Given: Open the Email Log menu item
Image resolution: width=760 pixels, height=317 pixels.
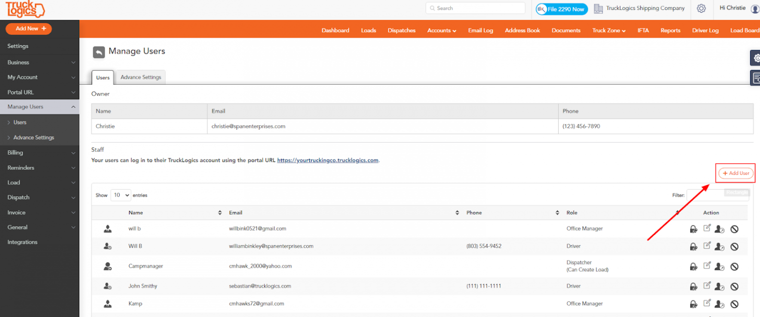Looking at the screenshot, I should click(480, 30).
